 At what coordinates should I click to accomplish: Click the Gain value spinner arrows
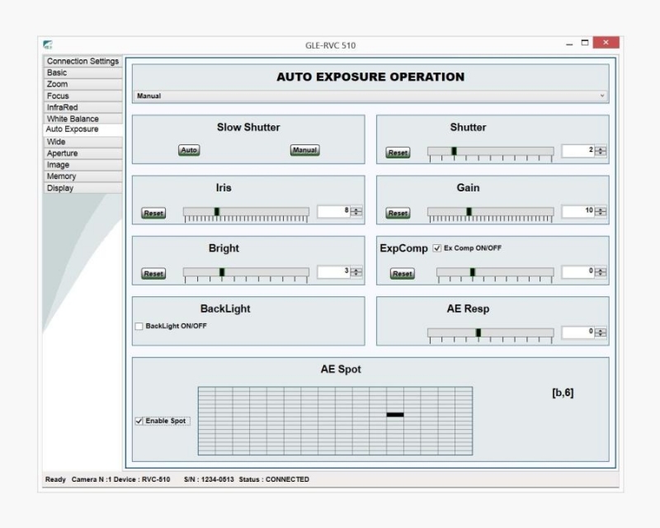click(x=601, y=211)
